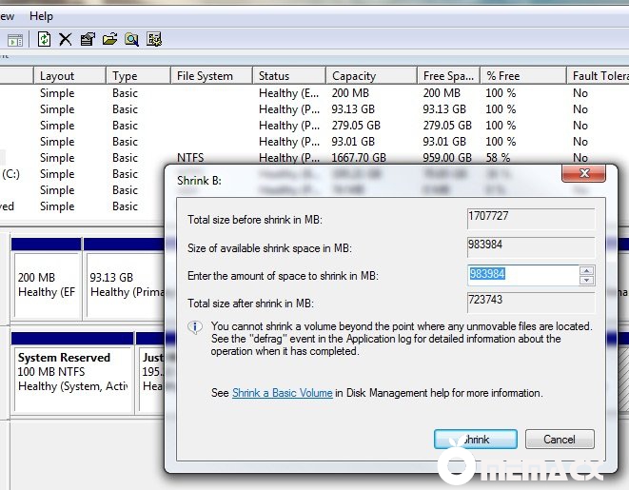Close the Shrink B: dialog
The height and width of the screenshot is (490, 629).
click(x=583, y=176)
